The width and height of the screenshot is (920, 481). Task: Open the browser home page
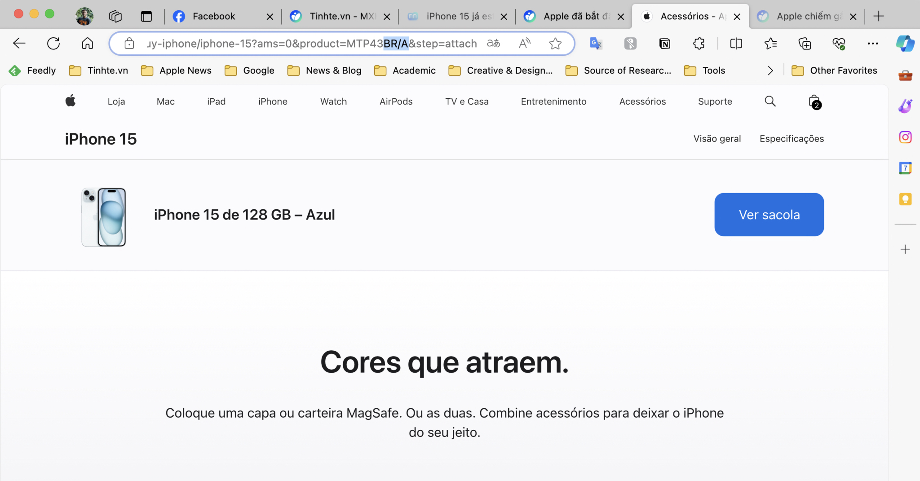coord(88,44)
